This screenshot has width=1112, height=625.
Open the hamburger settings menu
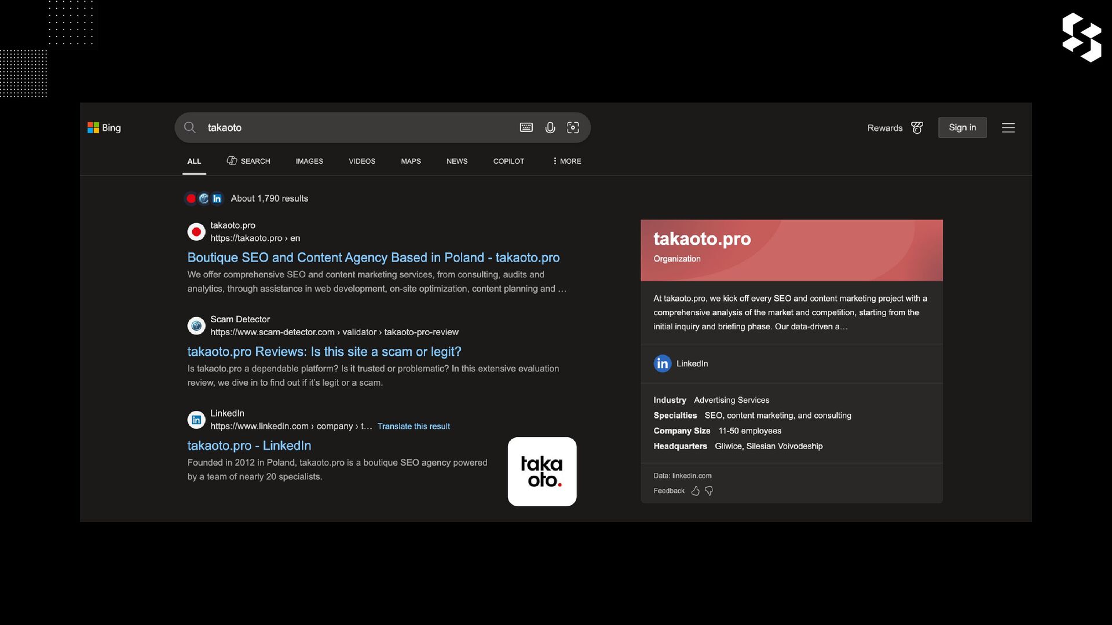coord(1008,128)
